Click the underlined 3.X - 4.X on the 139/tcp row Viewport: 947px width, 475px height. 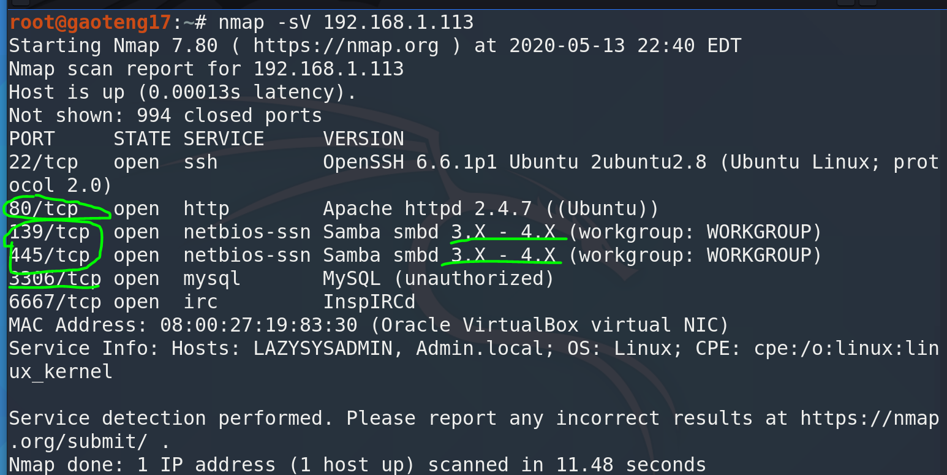(503, 232)
